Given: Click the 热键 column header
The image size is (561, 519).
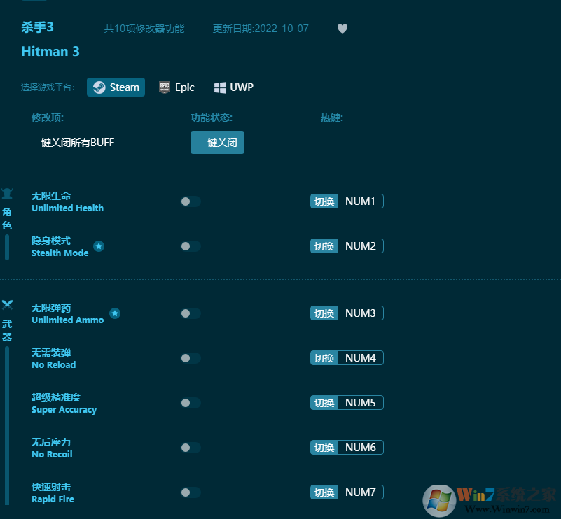Looking at the screenshot, I should point(332,118).
